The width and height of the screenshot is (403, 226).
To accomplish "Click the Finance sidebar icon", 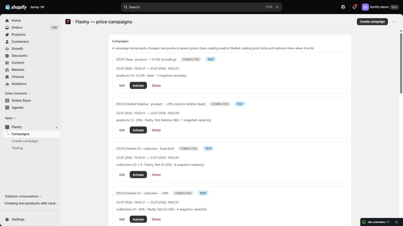I will tap(7, 77).
